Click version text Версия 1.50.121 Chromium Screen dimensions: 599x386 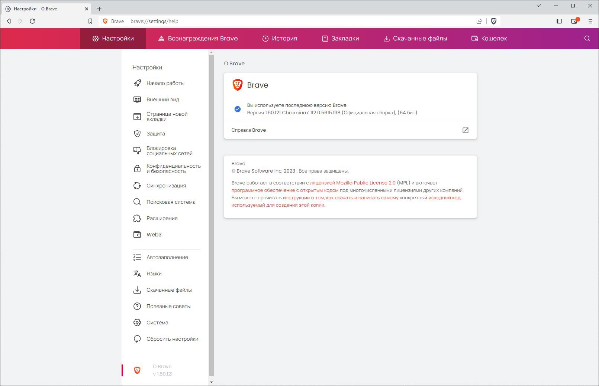pos(332,112)
